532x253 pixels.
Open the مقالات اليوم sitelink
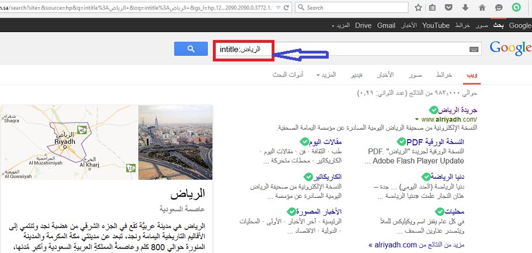pos(325,141)
